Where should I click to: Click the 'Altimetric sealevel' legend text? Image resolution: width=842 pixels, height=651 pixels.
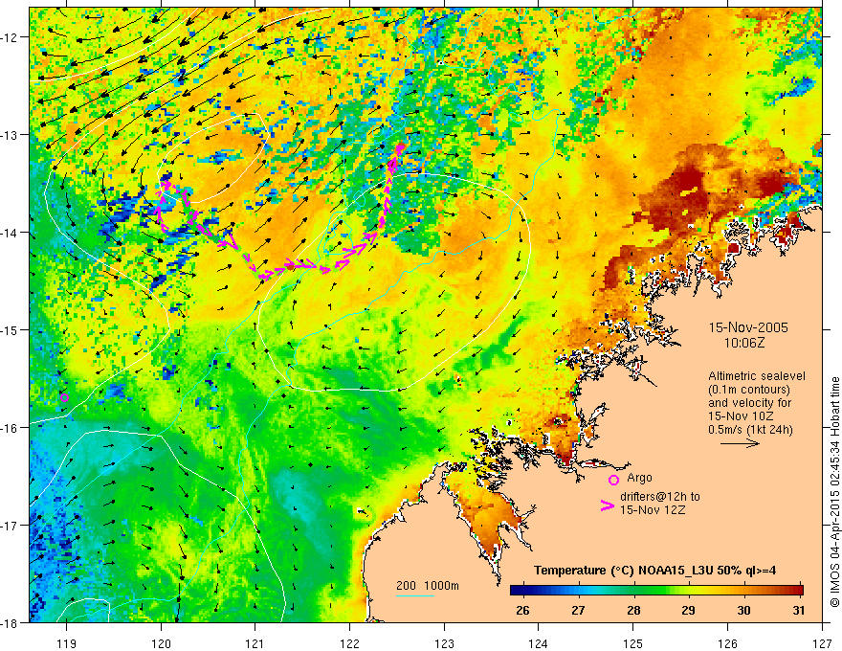click(x=757, y=376)
